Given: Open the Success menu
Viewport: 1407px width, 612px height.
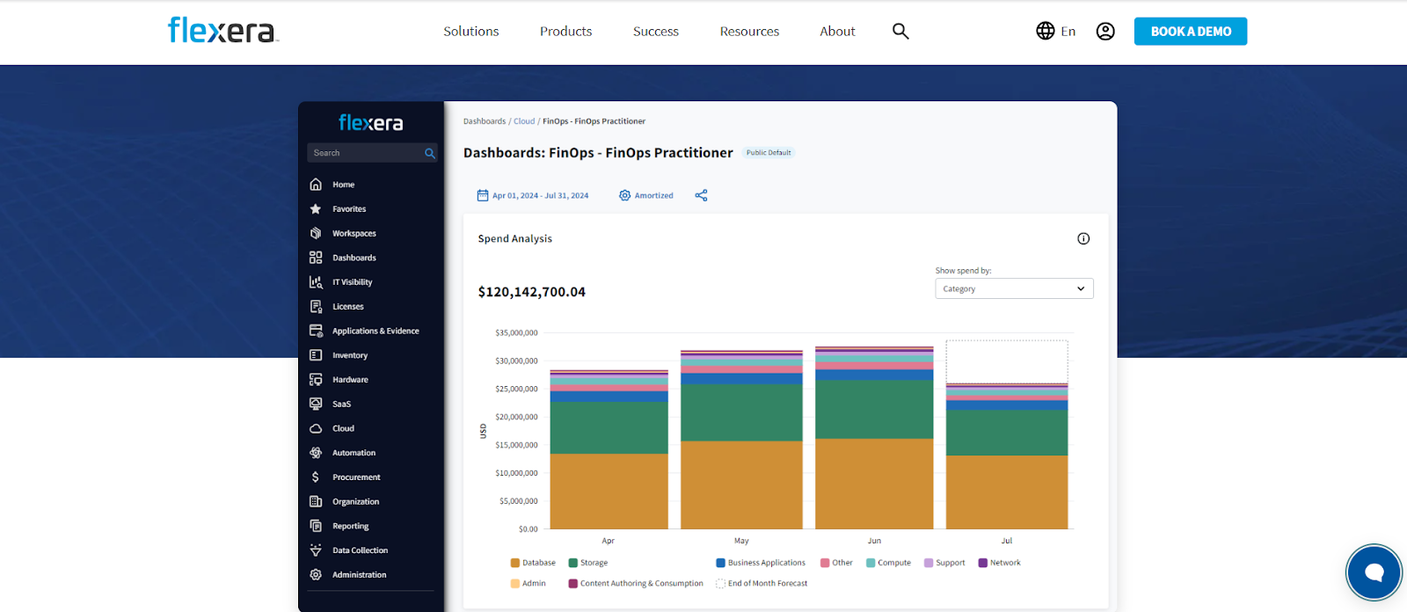Looking at the screenshot, I should tap(656, 32).
